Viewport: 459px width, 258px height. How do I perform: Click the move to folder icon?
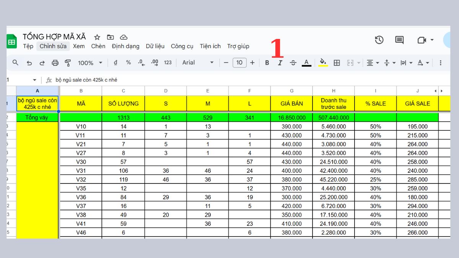point(111,37)
